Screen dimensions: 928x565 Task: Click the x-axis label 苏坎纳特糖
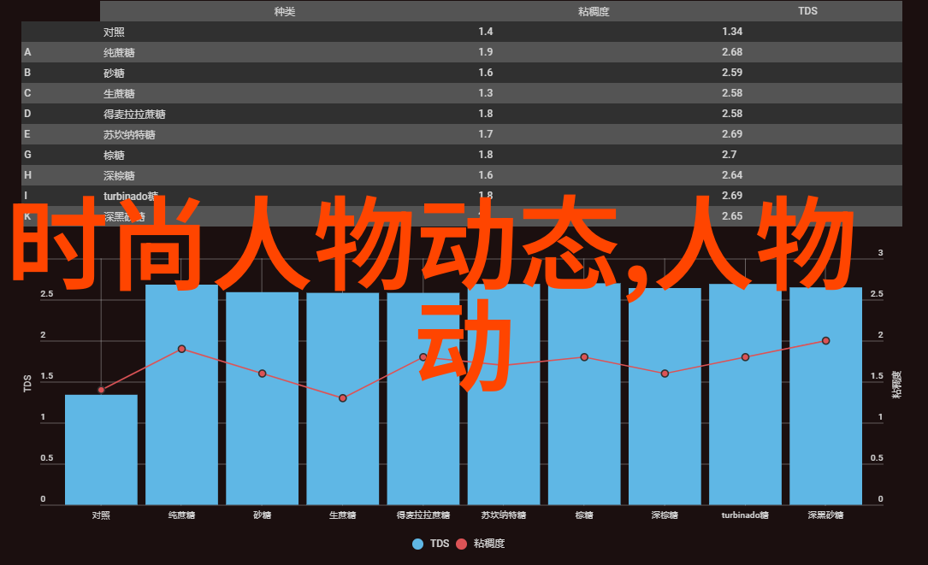pyautogui.click(x=504, y=515)
